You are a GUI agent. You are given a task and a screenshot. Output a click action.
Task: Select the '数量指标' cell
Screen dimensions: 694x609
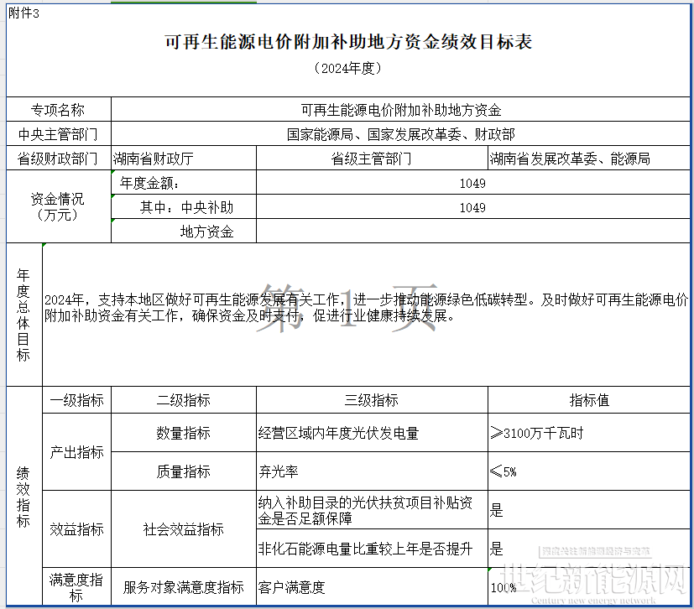pyautogui.click(x=184, y=433)
